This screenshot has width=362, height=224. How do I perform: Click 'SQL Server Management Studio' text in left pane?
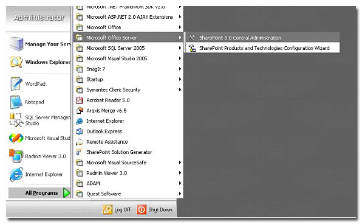pos(47,121)
